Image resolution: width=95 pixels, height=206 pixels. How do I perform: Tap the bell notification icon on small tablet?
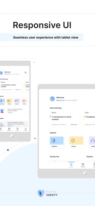coord(26,72)
